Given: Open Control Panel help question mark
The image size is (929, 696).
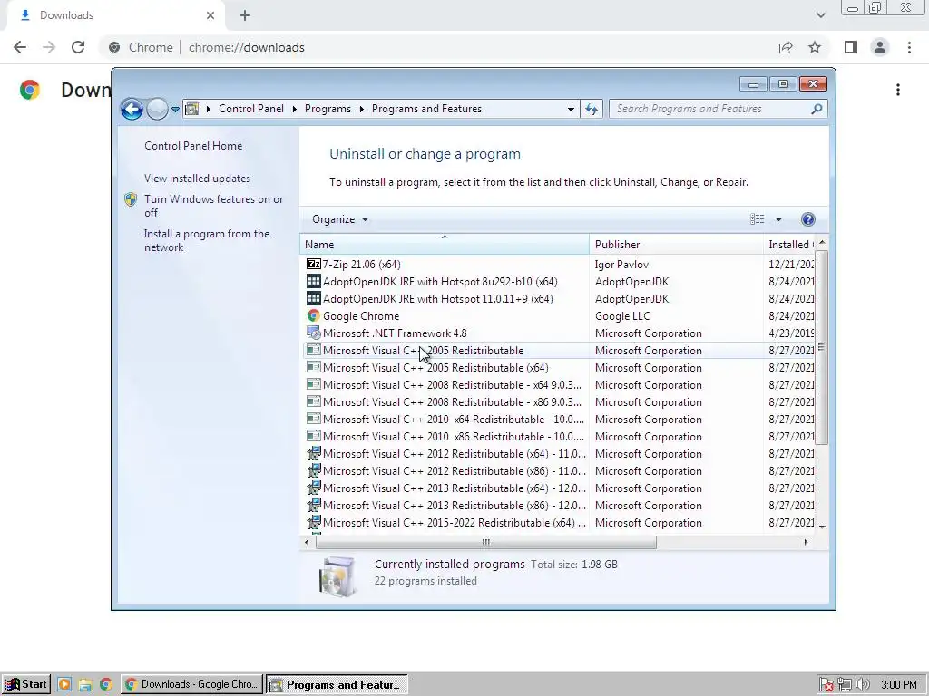Looking at the screenshot, I should pos(807,219).
